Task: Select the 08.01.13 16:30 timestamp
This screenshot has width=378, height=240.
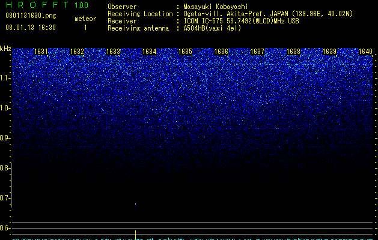Action: click(31, 28)
